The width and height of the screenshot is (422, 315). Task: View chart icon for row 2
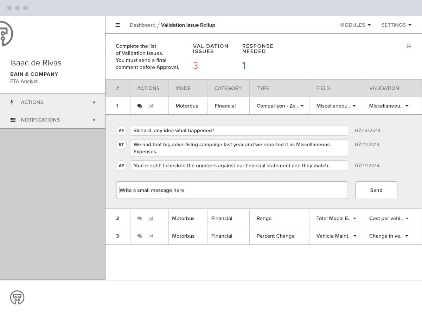click(151, 218)
